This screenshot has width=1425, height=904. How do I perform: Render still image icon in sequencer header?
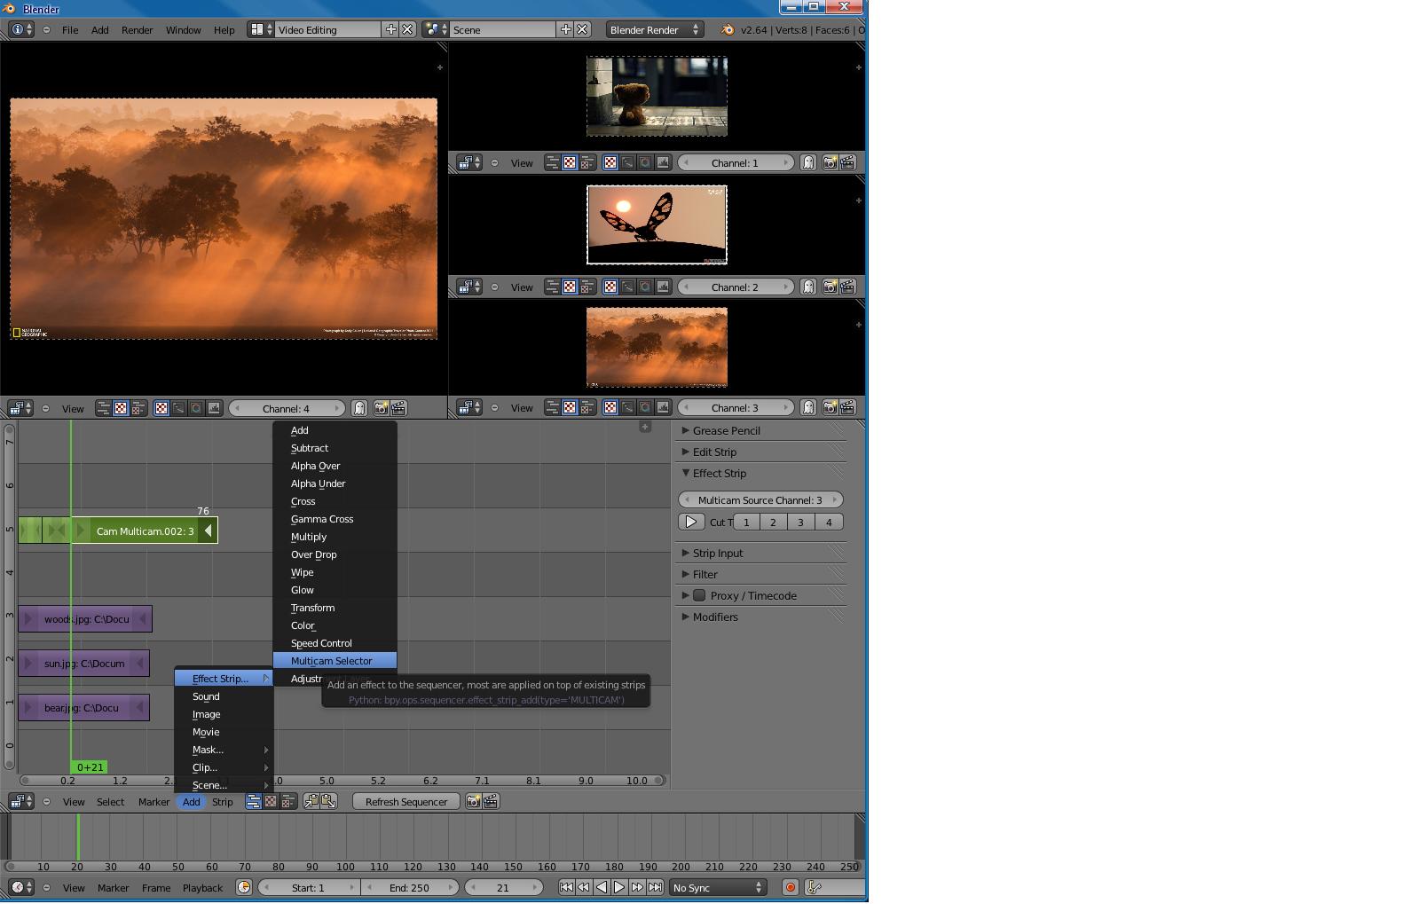pos(473,802)
